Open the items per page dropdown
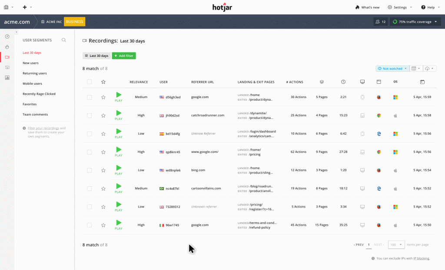This screenshot has height=270, width=445. (x=396, y=244)
